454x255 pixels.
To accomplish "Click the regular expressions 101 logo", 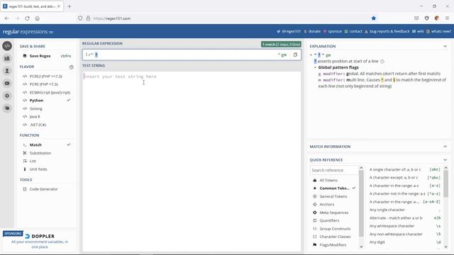I will [28, 32].
